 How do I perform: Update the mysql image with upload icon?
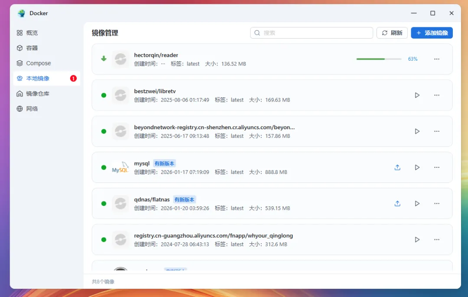coord(397,167)
